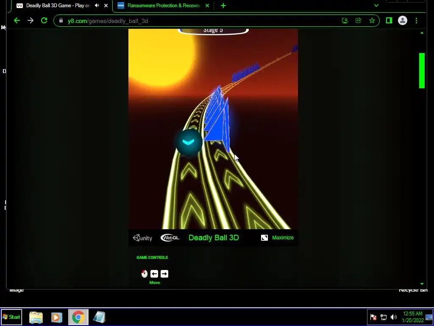Viewport: 434px width, 326px height.
Task: Open Windows Explorer from the taskbar
Action: pos(36,317)
